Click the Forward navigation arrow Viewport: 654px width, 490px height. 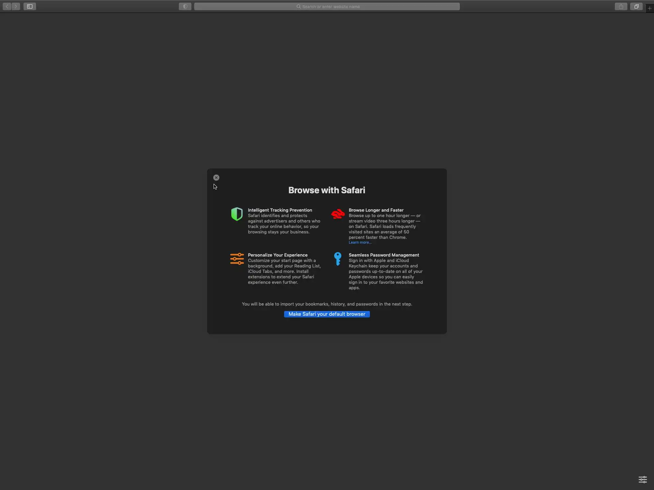16,6
